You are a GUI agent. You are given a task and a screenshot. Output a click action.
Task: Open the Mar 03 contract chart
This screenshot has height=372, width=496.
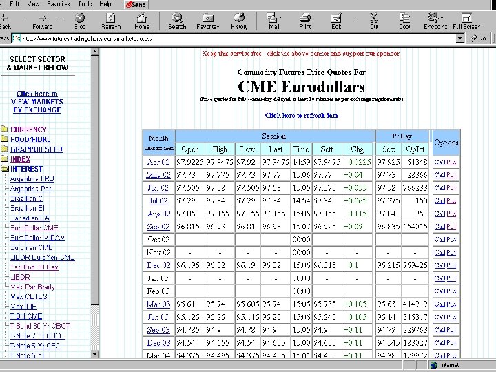coord(158,304)
